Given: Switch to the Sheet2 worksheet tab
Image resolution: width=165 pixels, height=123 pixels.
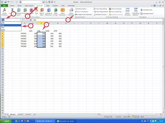Looking at the screenshot, I should (20, 114).
